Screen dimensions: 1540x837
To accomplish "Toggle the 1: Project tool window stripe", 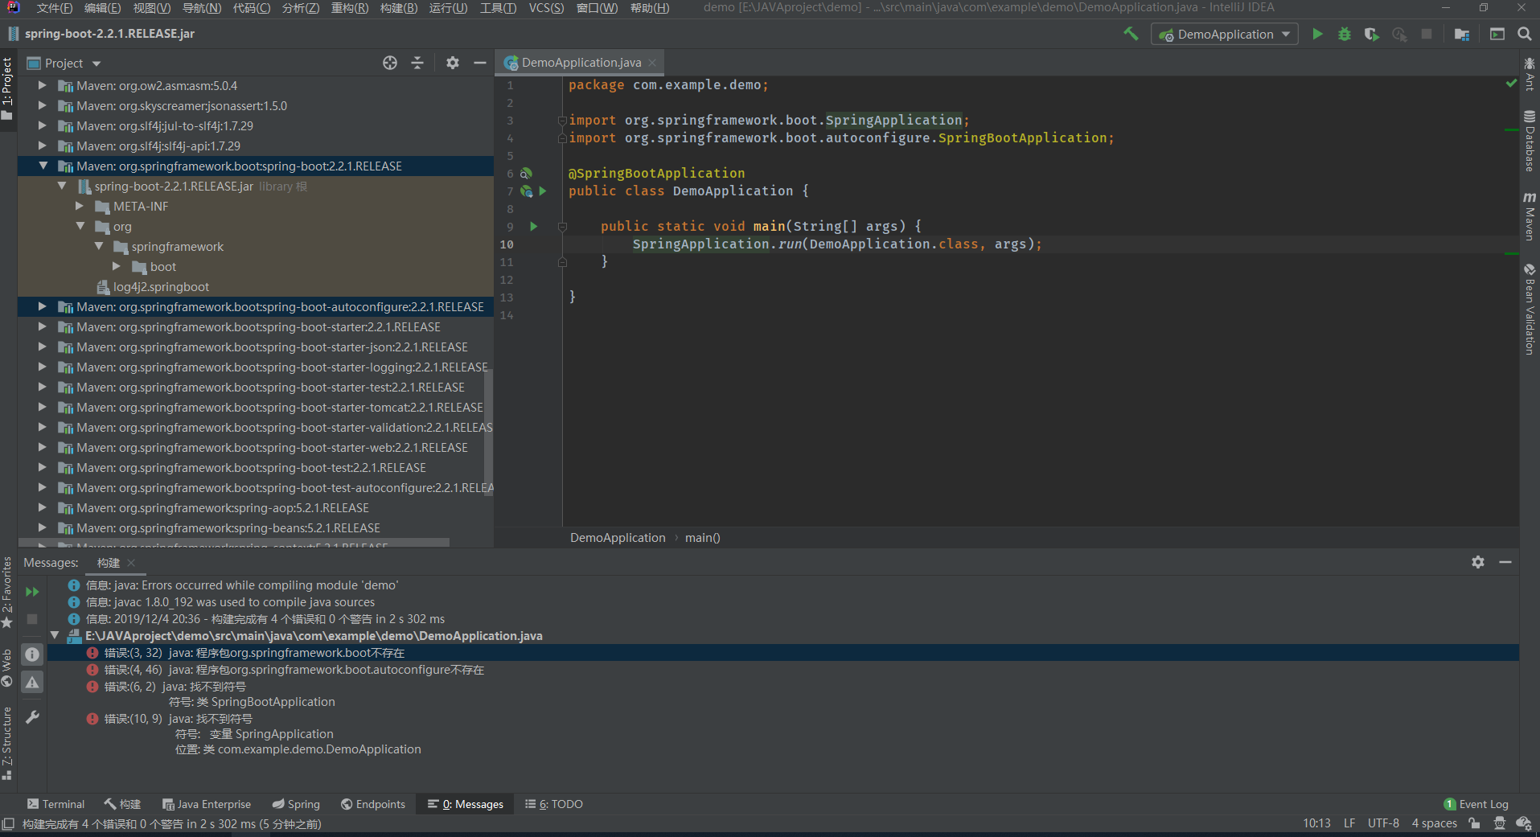I will pyautogui.click(x=7, y=88).
